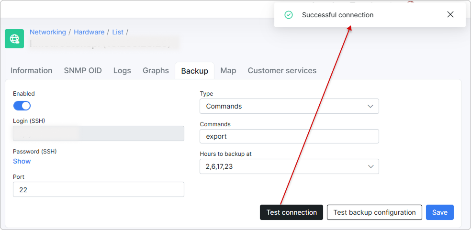
Task: Click the Successful connection message text
Action: (x=337, y=15)
